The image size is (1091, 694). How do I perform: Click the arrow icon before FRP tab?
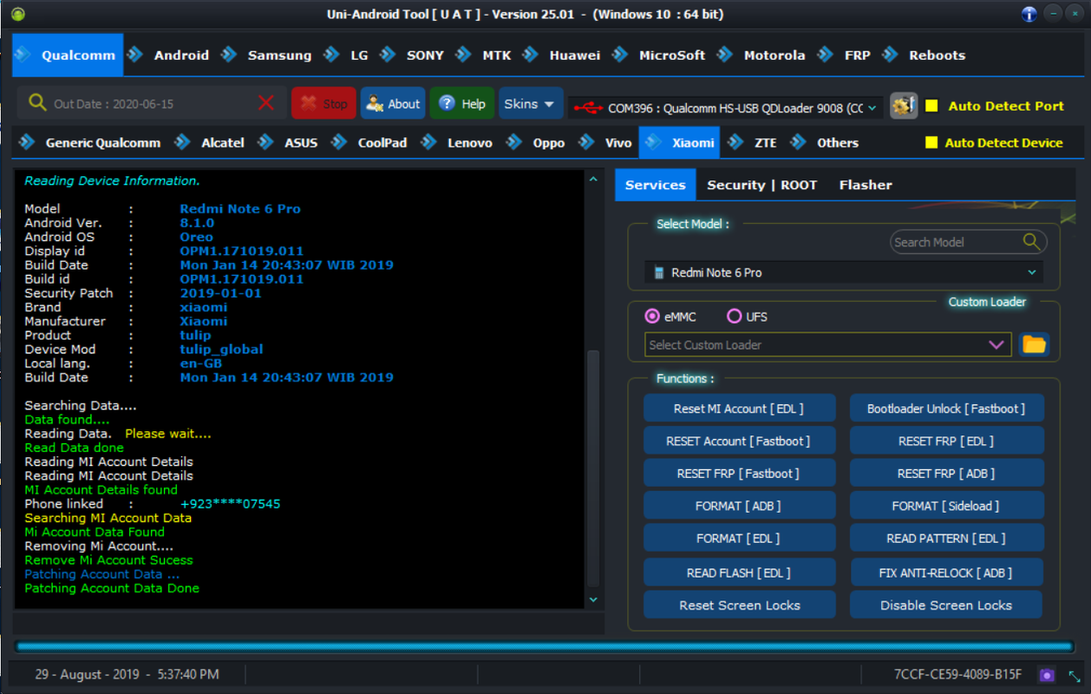[826, 55]
